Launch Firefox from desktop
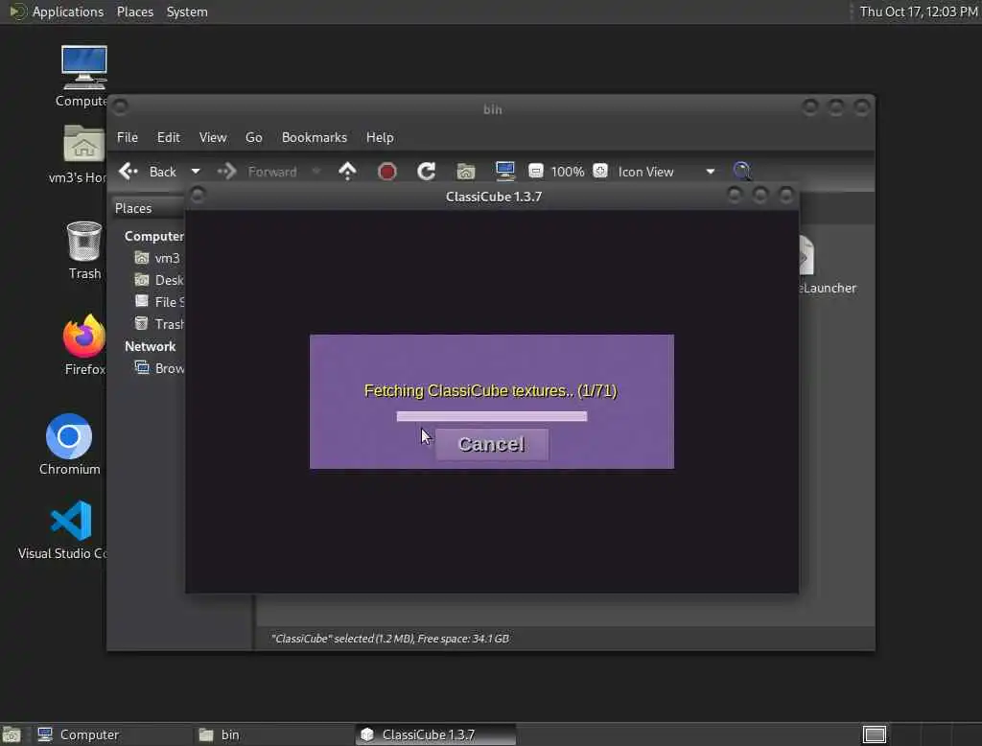The image size is (982, 746). [84, 344]
